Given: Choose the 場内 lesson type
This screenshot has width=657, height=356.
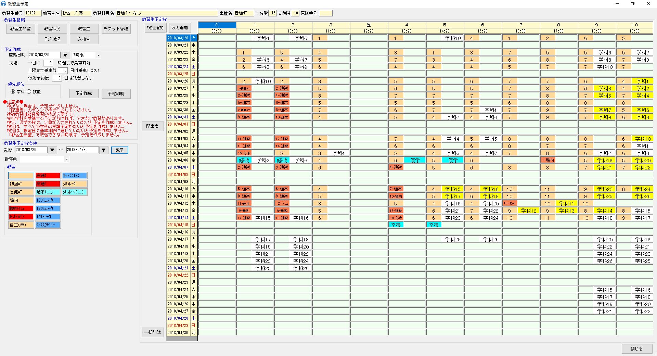Looking at the screenshot, I should (21, 200).
